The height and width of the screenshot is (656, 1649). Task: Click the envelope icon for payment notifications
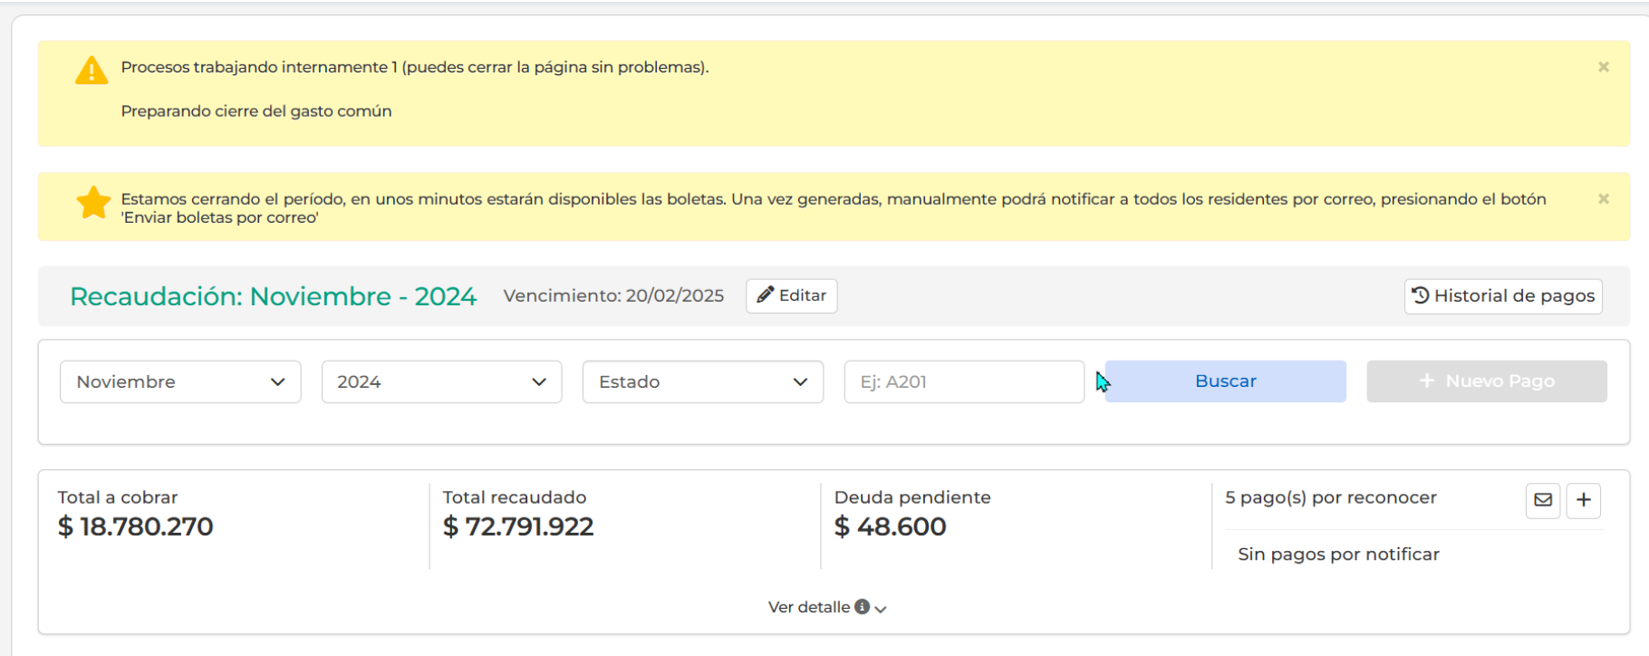click(1542, 500)
